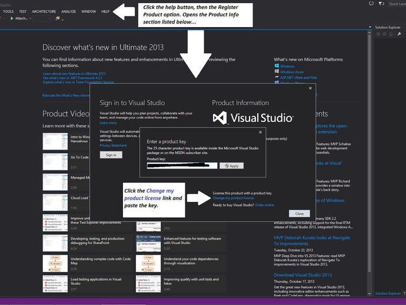Click the Apply button for the product key

[x=231, y=166]
